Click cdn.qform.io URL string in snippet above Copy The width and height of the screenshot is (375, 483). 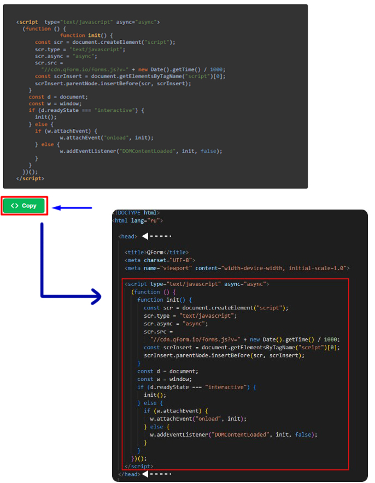click(85, 70)
